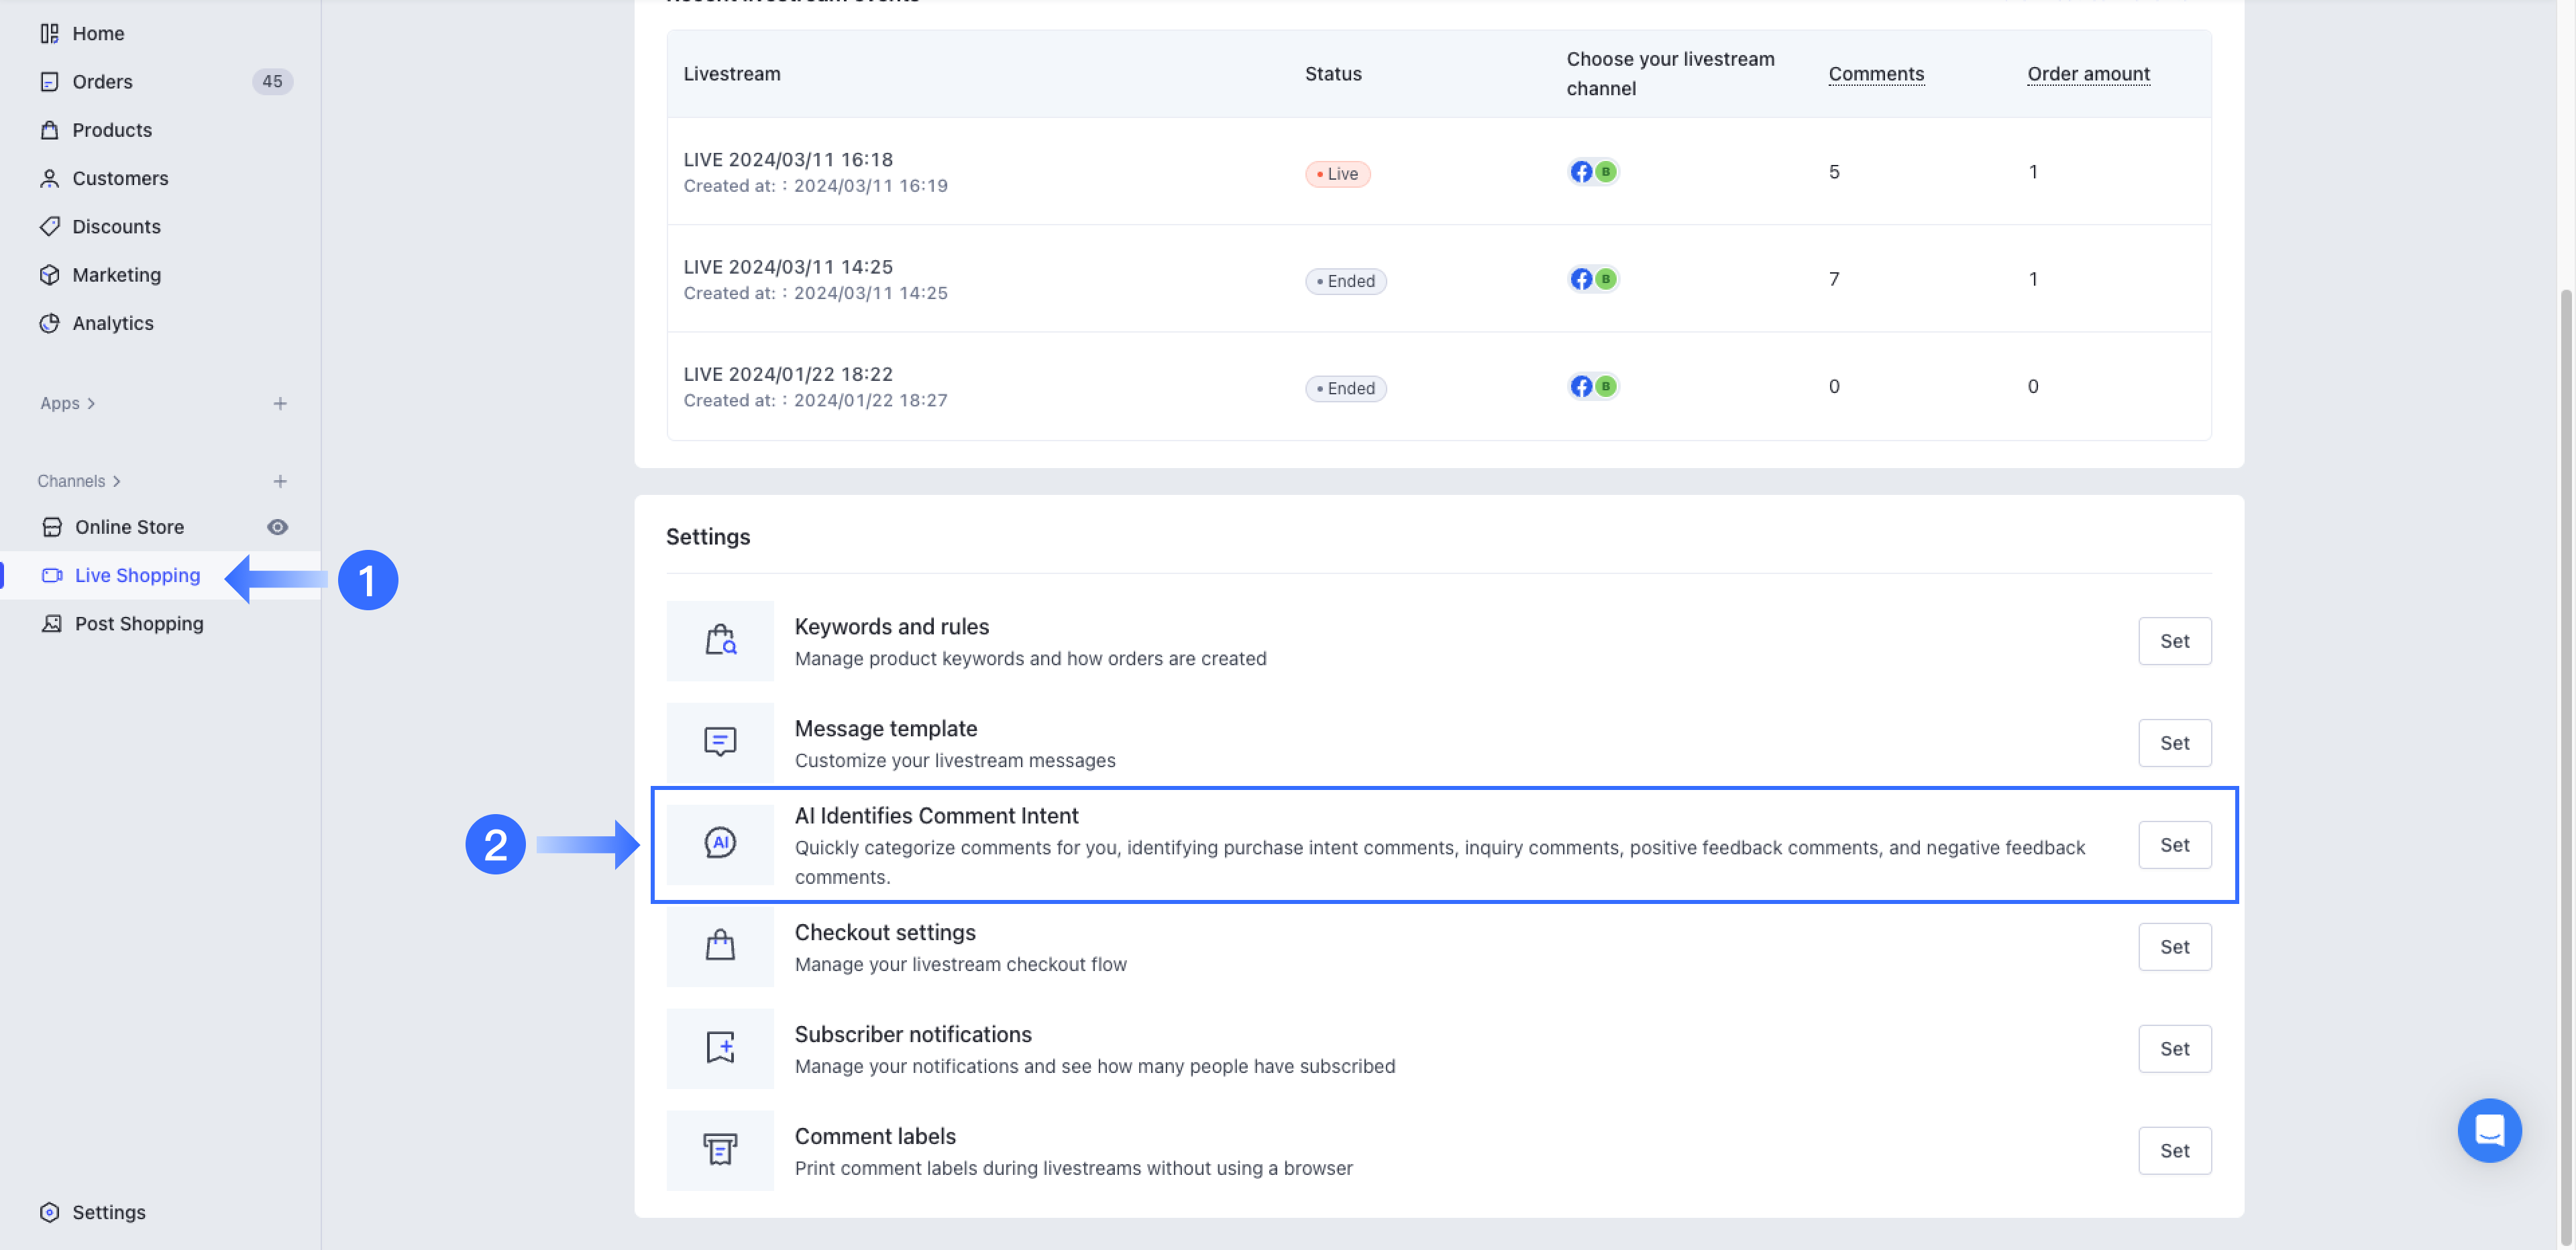Viewport: 2576px width, 1250px height.
Task: Click the Subscriber notifications bookmark icon
Action: coord(720,1047)
